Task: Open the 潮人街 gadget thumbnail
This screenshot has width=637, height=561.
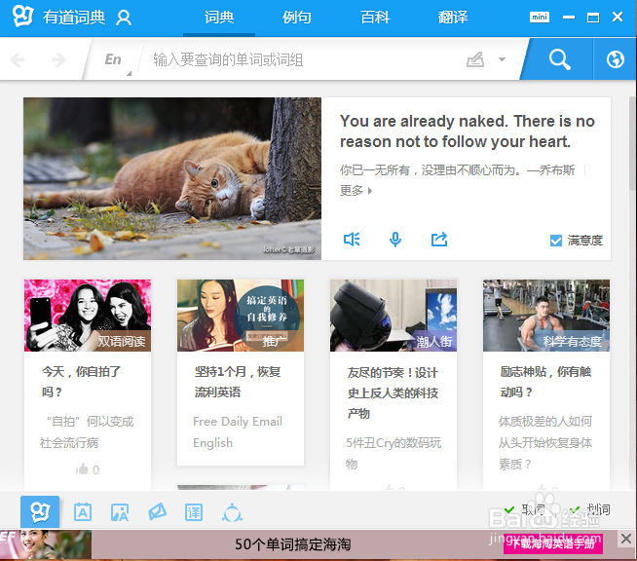Action: pos(393,316)
